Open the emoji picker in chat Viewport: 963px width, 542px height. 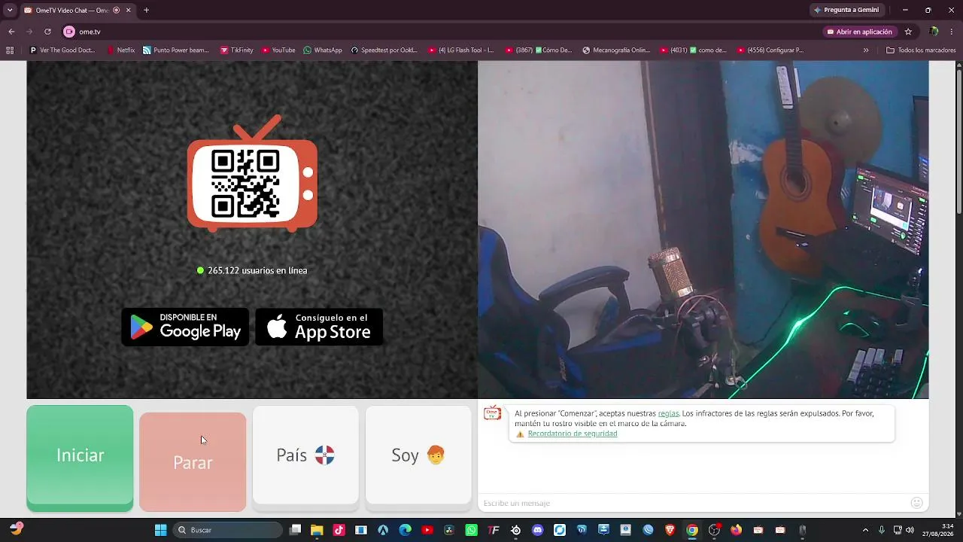point(916,503)
